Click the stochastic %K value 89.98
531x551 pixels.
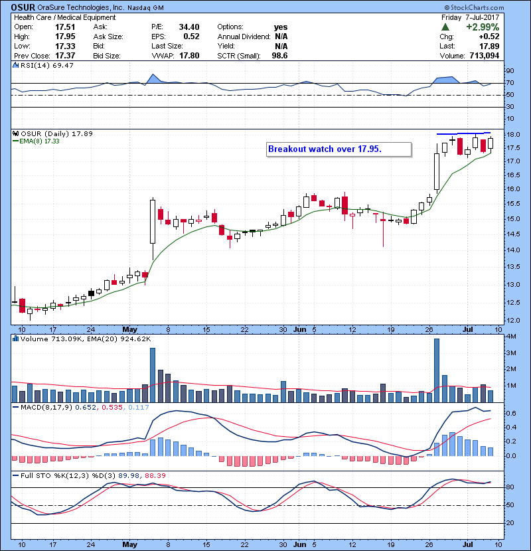[x=129, y=476]
